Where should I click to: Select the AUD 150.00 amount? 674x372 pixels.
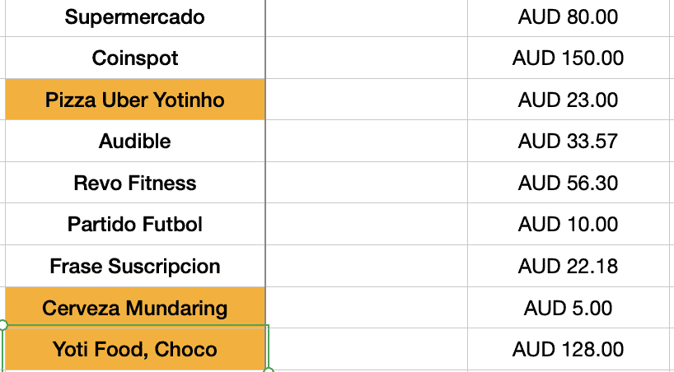568,58
